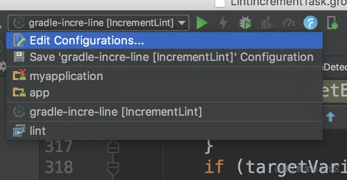Select the lint configuration entry

(x=37, y=130)
